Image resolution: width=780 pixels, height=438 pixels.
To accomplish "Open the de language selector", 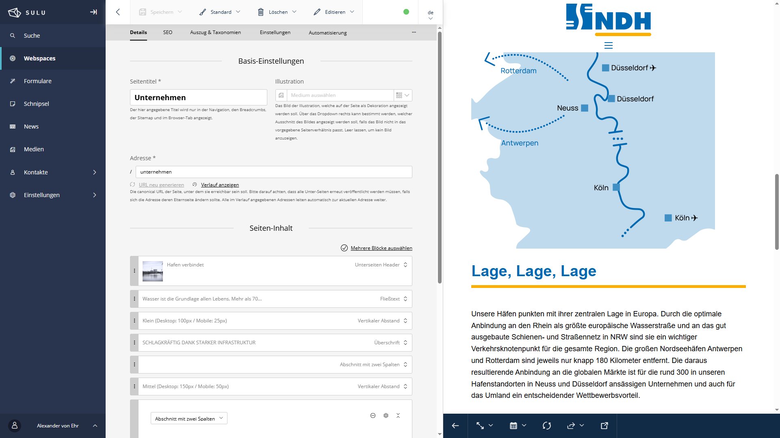I will click(x=431, y=15).
